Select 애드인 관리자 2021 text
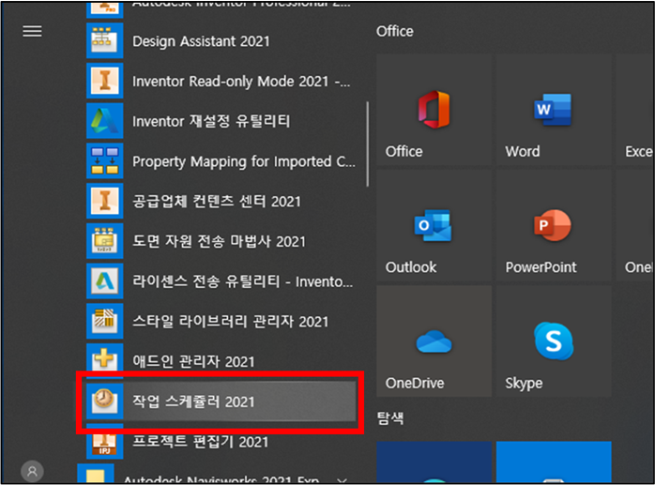 [x=193, y=361]
